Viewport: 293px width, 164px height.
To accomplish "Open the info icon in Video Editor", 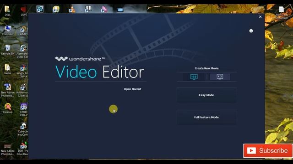I will 251,31.
